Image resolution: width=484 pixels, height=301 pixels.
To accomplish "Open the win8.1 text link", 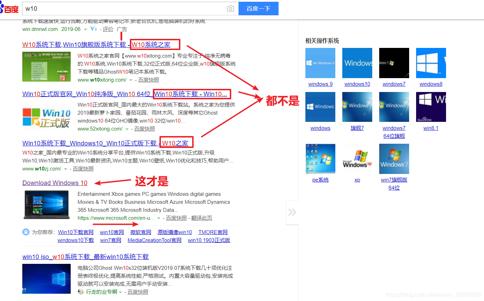I will [431, 128].
